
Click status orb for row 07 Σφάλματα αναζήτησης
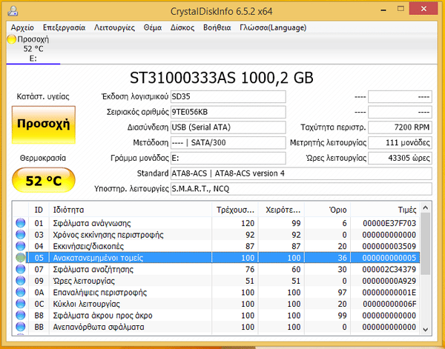(x=21, y=269)
